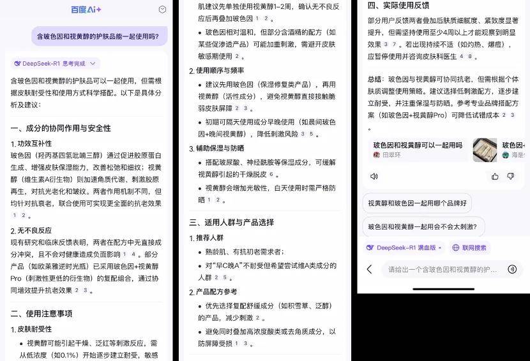Viewport: 530px width, 361px height.
Task: Open the chat icon beside 百度AI+ logo
Action: point(162,10)
